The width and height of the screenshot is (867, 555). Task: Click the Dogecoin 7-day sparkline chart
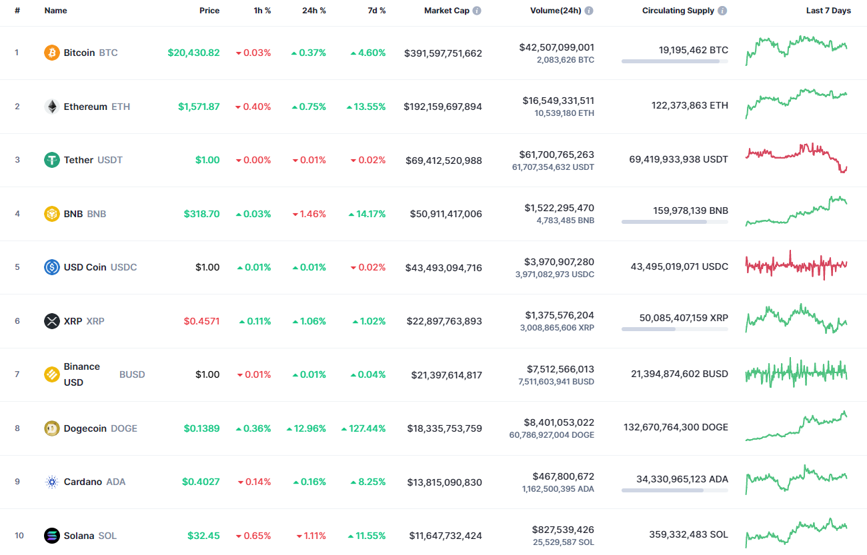[796, 427]
